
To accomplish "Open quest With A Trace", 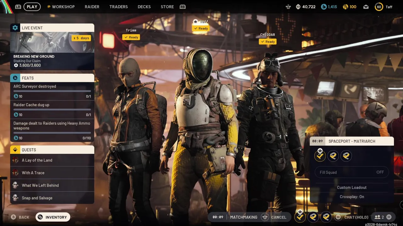I will click(x=52, y=173).
